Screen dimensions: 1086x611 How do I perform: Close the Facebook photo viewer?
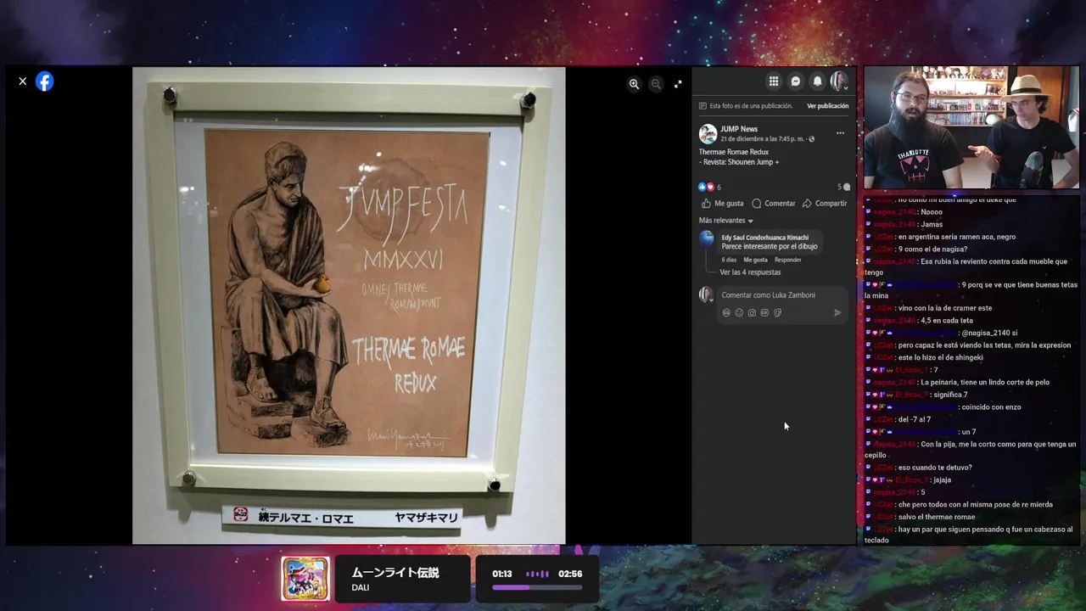click(x=23, y=81)
